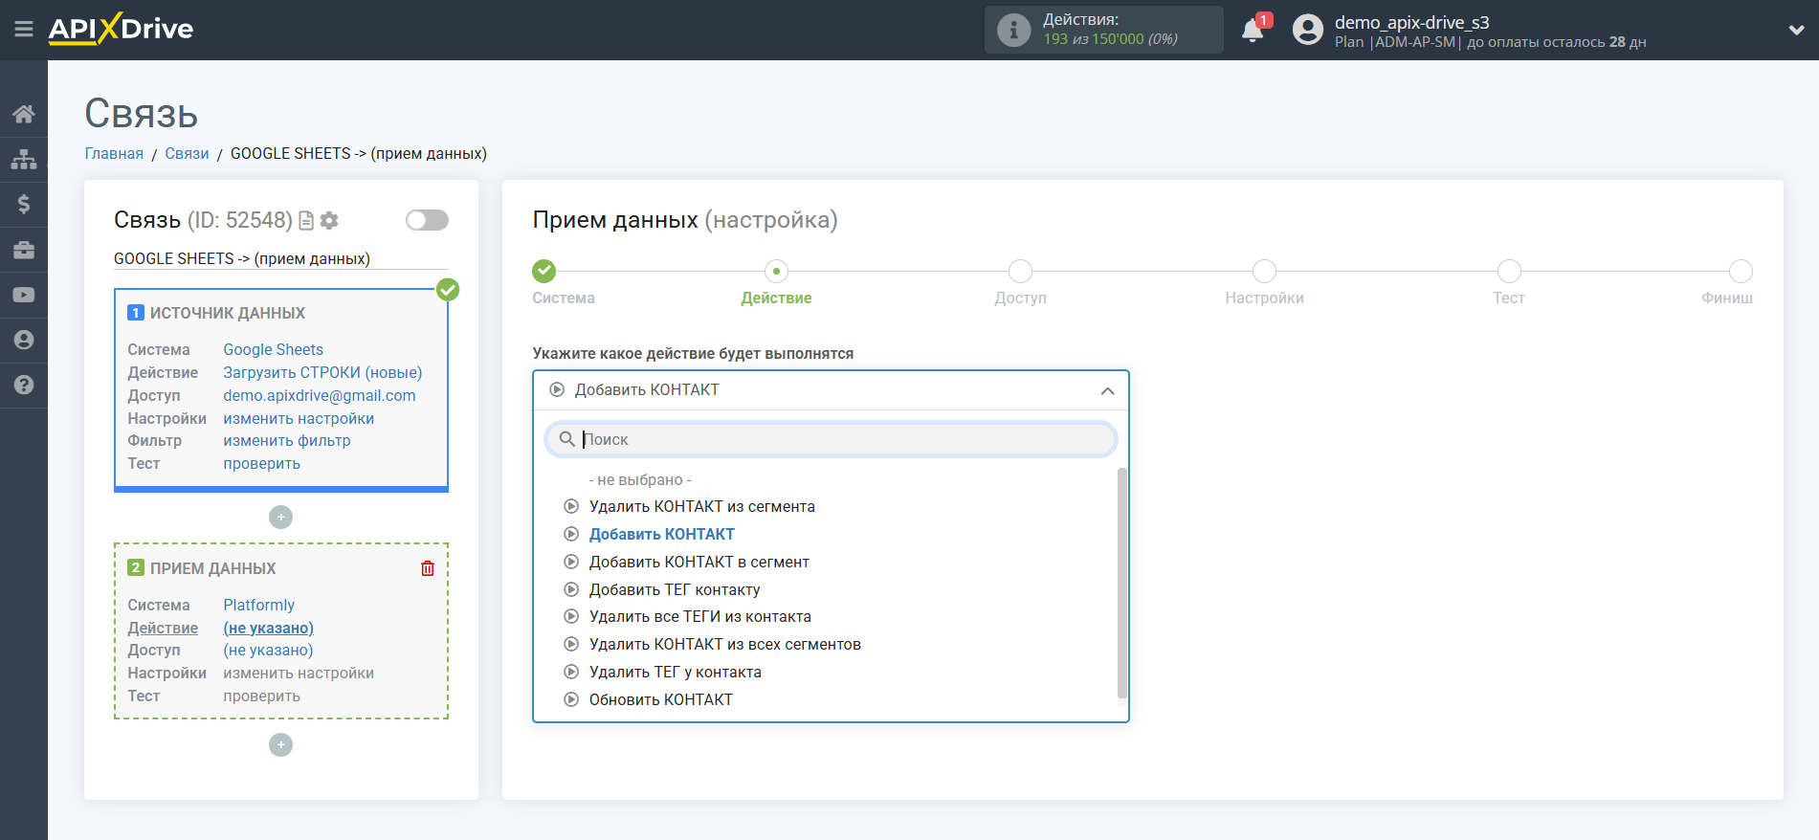
Task: Open connection settings gear icon
Action: pos(329,221)
